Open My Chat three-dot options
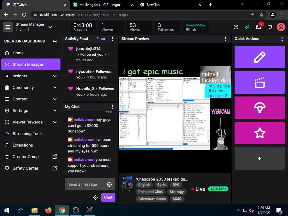Viewport: 288px width, 216px height. coord(112,107)
